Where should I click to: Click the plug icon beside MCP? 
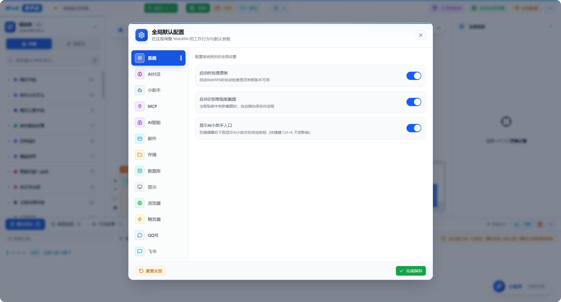[x=140, y=106]
